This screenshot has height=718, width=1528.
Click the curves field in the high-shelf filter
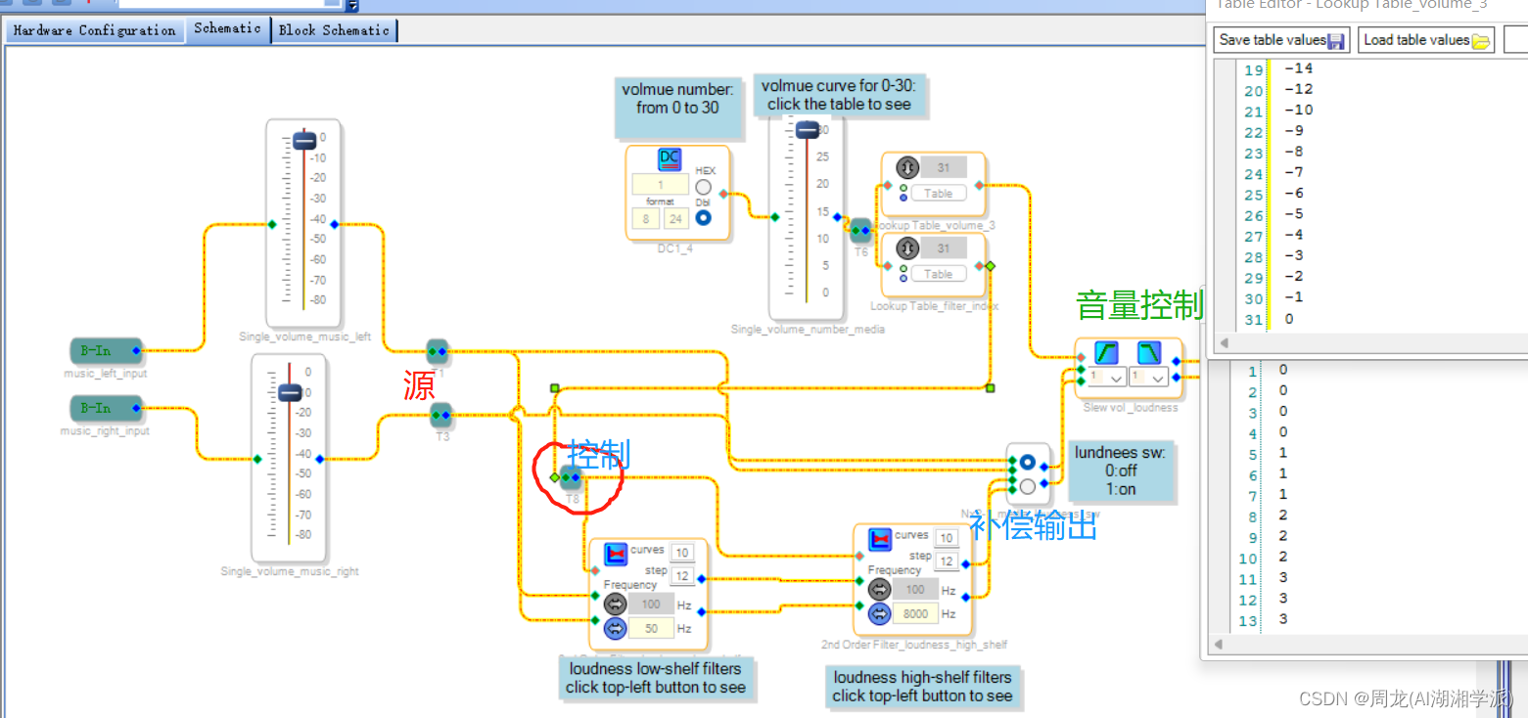(x=946, y=537)
